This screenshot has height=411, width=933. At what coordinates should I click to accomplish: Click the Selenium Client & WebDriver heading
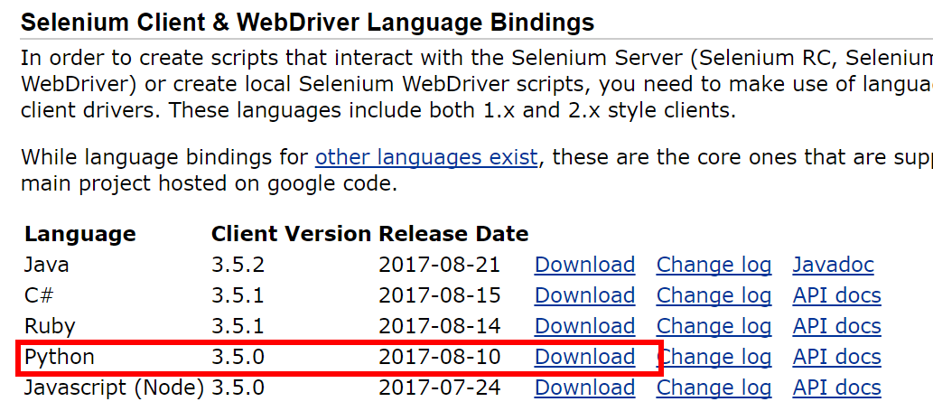click(308, 23)
